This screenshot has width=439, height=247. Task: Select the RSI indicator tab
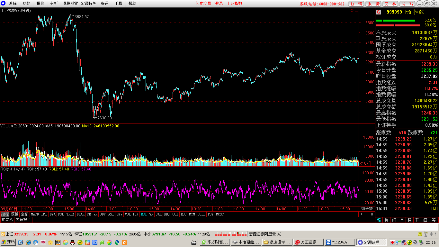[144, 214]
